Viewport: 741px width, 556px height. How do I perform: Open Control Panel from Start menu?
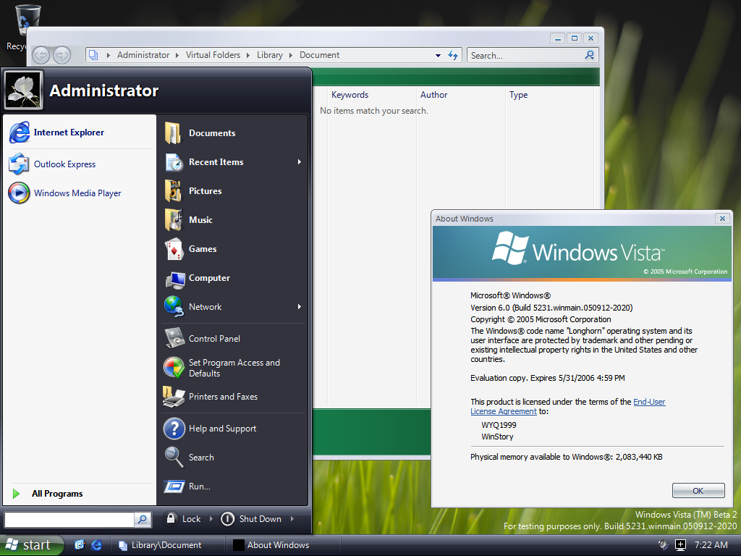pos(213,339)
